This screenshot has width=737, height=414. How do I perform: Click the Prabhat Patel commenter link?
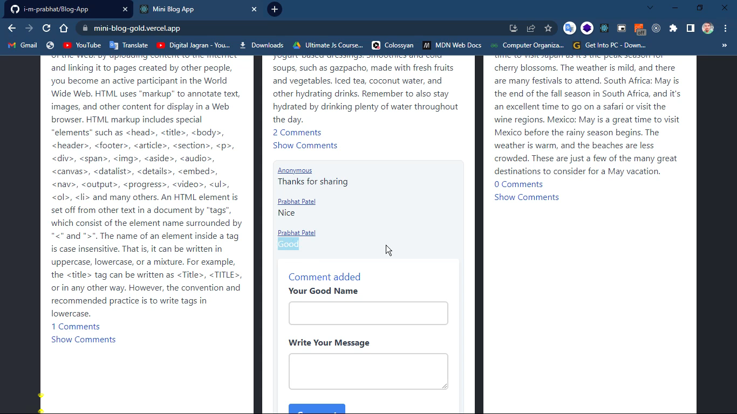296,201
